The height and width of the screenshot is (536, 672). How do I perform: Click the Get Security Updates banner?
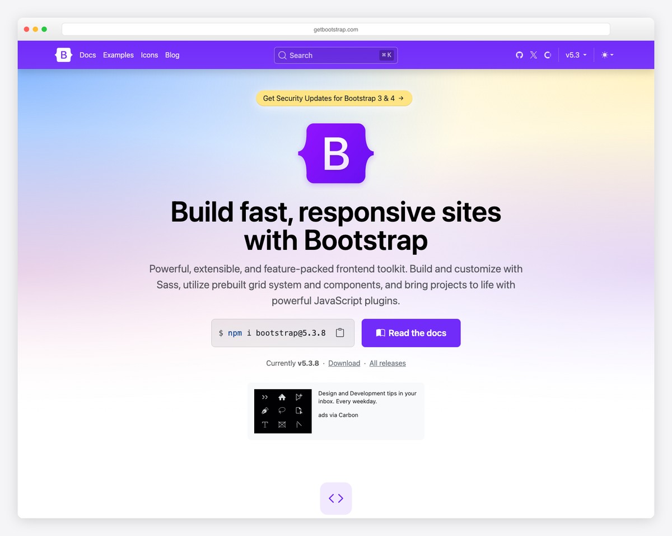[x=334, y=98]
